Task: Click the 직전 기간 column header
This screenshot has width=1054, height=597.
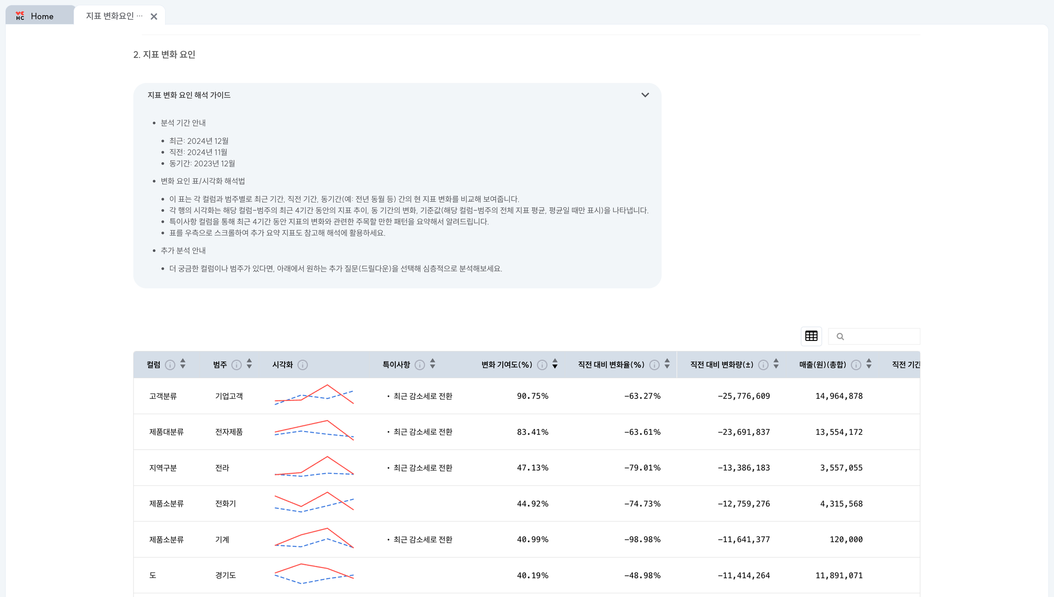Action: pos(906,365)
